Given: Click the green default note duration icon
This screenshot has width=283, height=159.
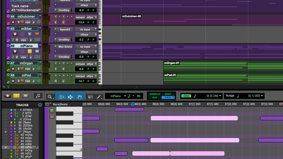Looking at the screenshot, I should click(x=129, y=96).
